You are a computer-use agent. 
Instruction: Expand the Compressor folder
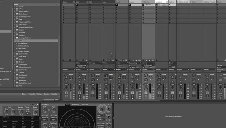tap(15, 64)
